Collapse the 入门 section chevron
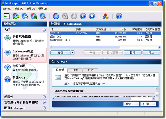Viewport: 166px width, 119px height. (44, 30)
